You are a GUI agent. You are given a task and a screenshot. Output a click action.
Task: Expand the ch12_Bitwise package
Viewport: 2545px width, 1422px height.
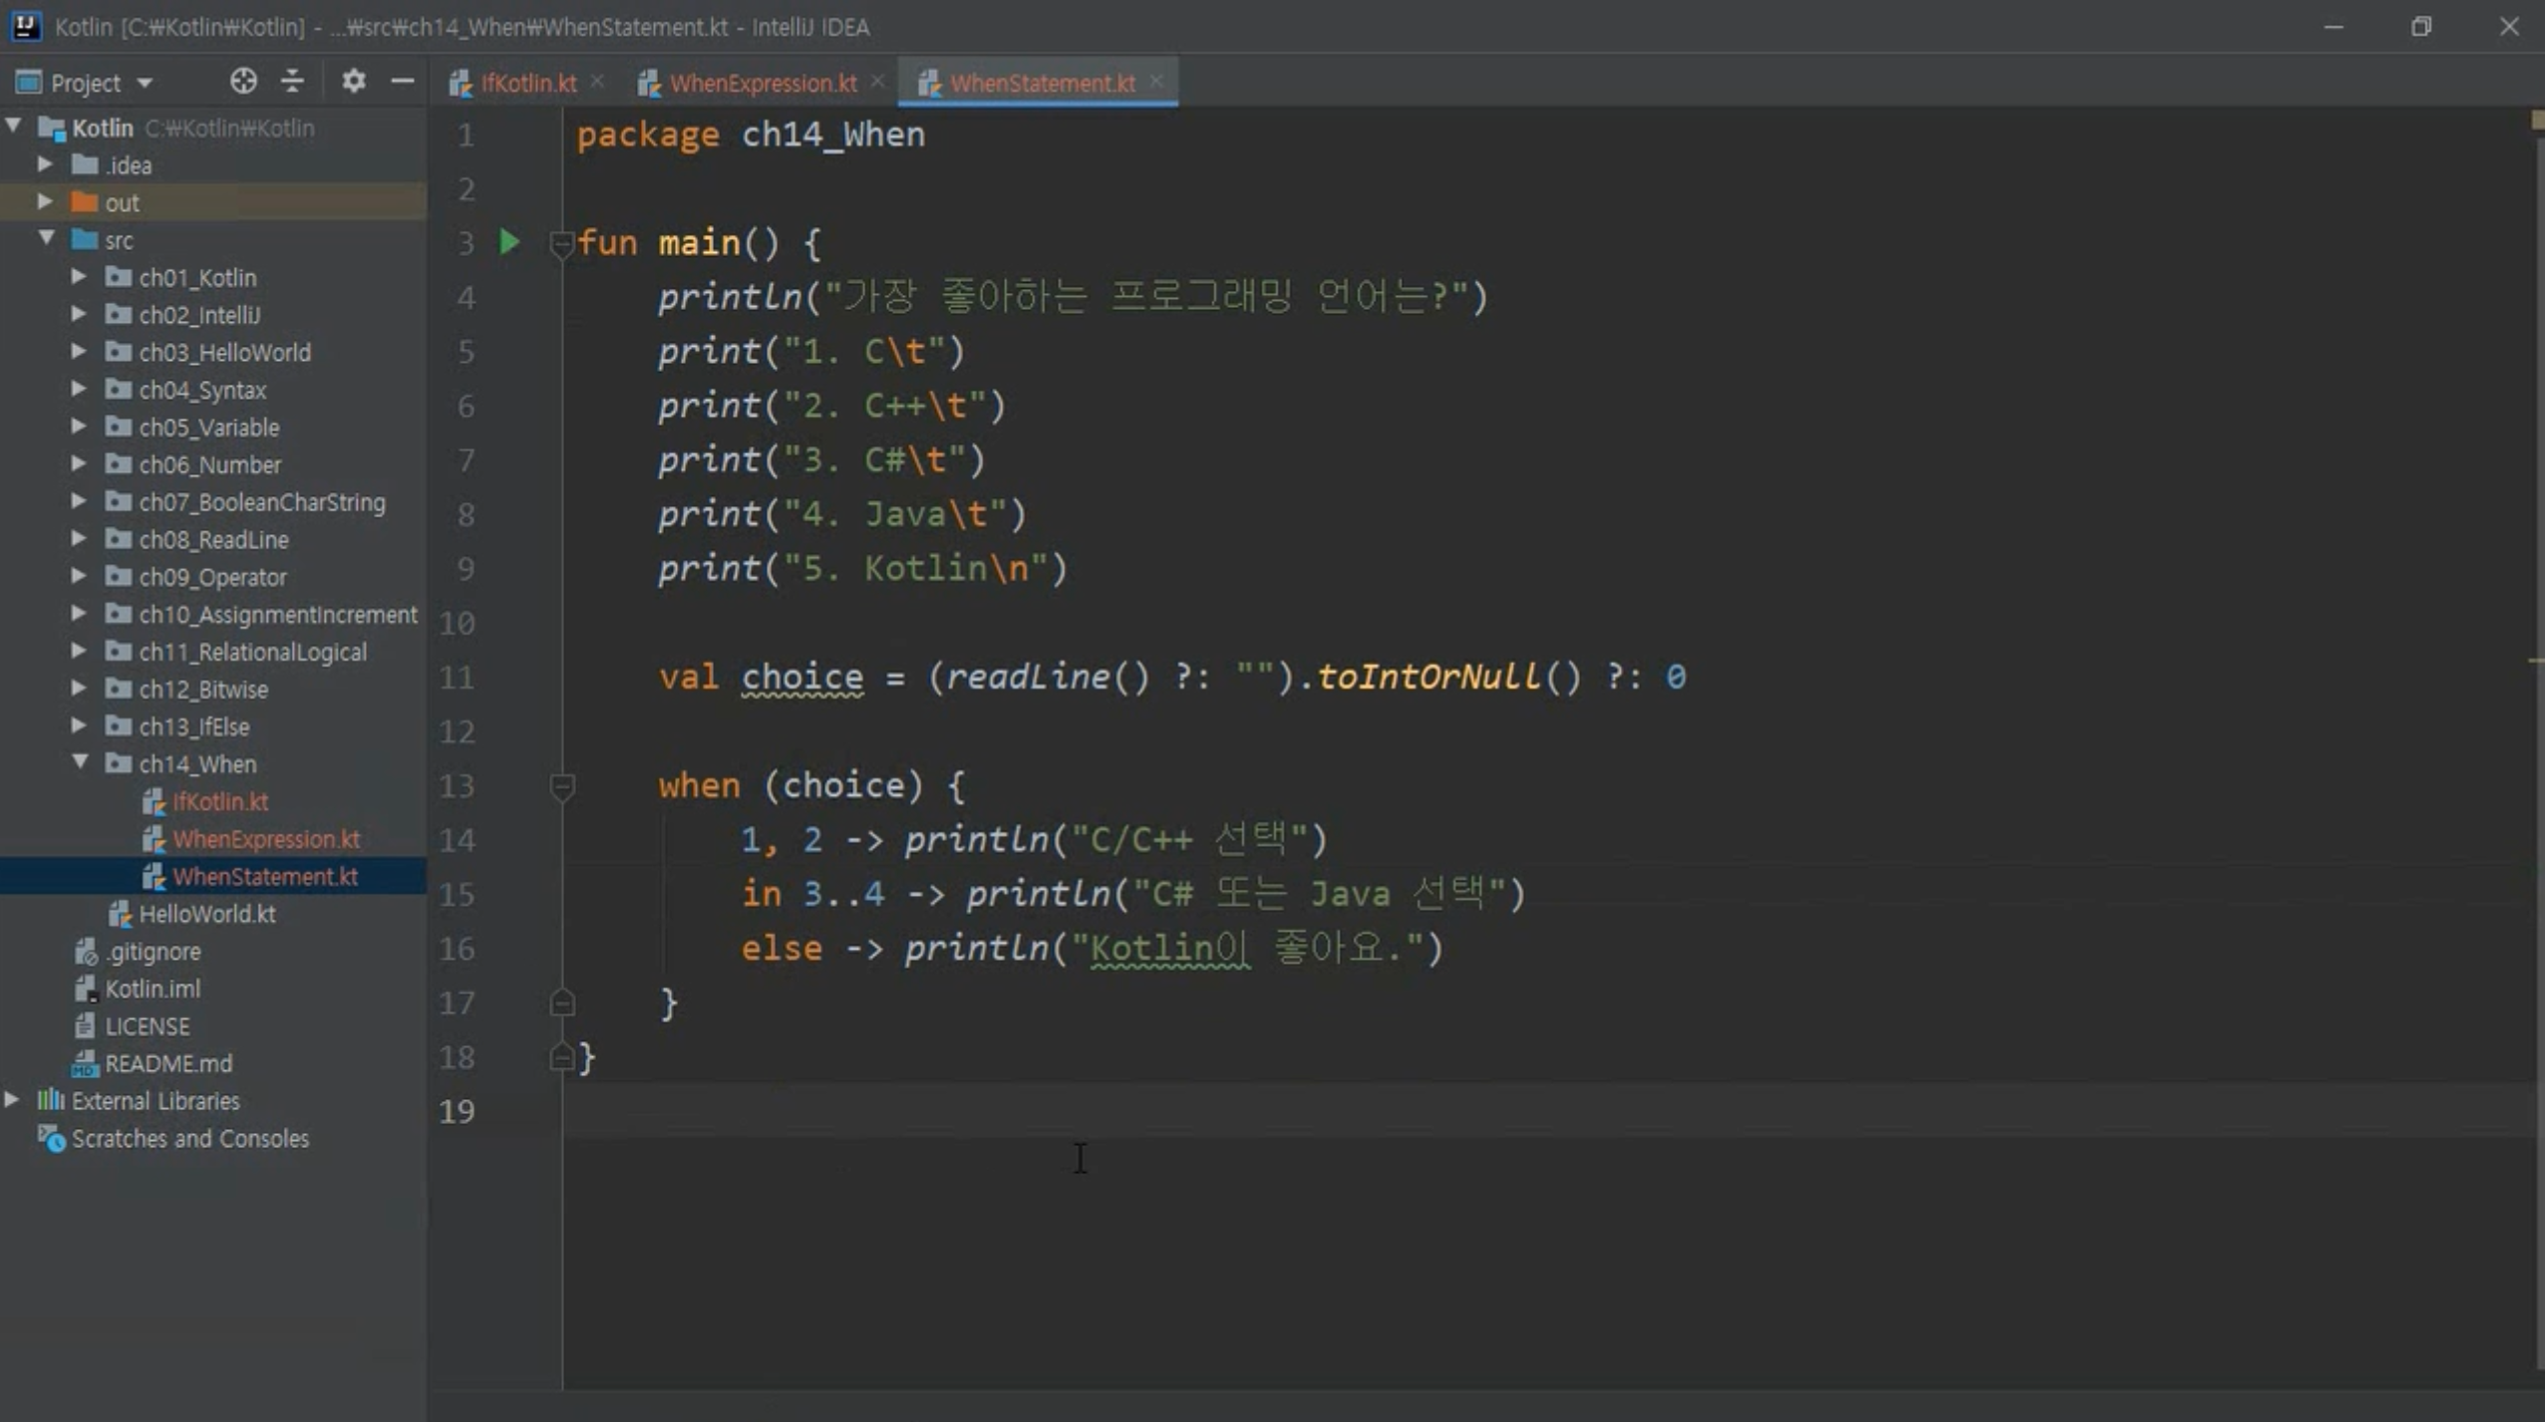point(79,689)
